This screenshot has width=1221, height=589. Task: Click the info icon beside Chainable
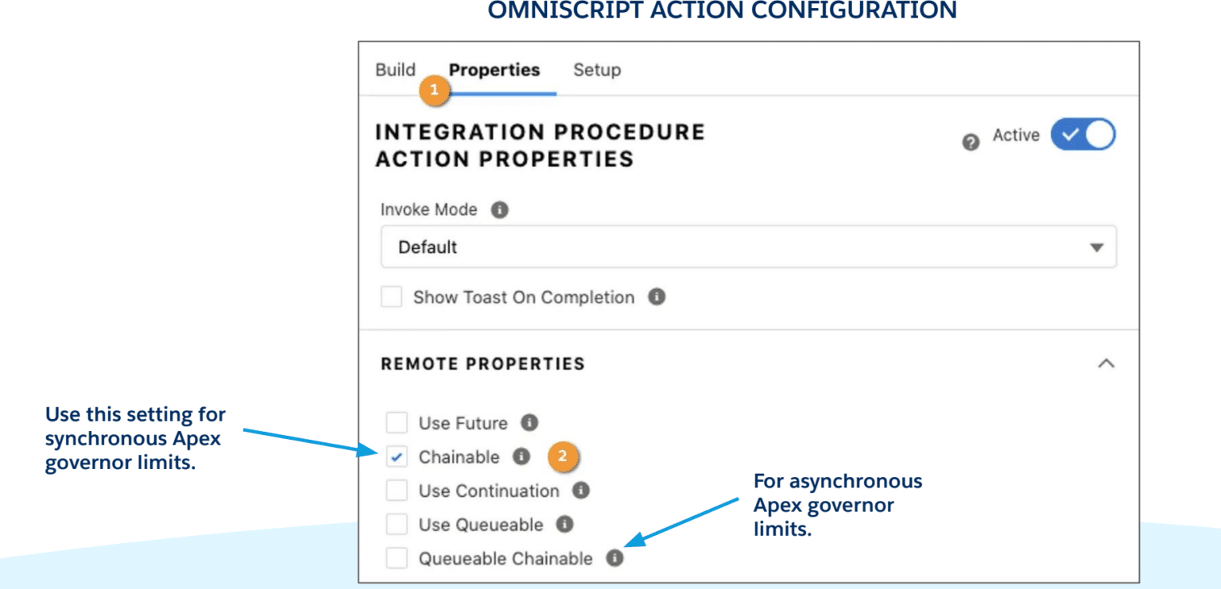point(522,457)
